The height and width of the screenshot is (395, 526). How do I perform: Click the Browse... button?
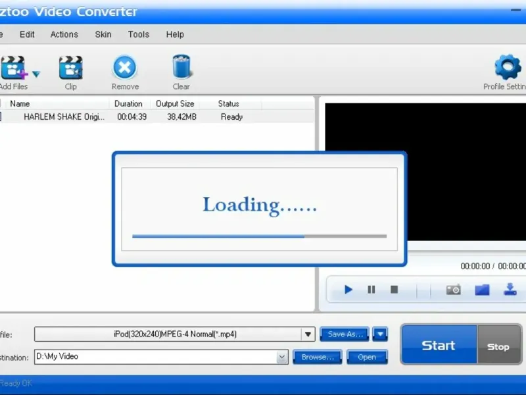pyautogui.click(x=318, y=357)
